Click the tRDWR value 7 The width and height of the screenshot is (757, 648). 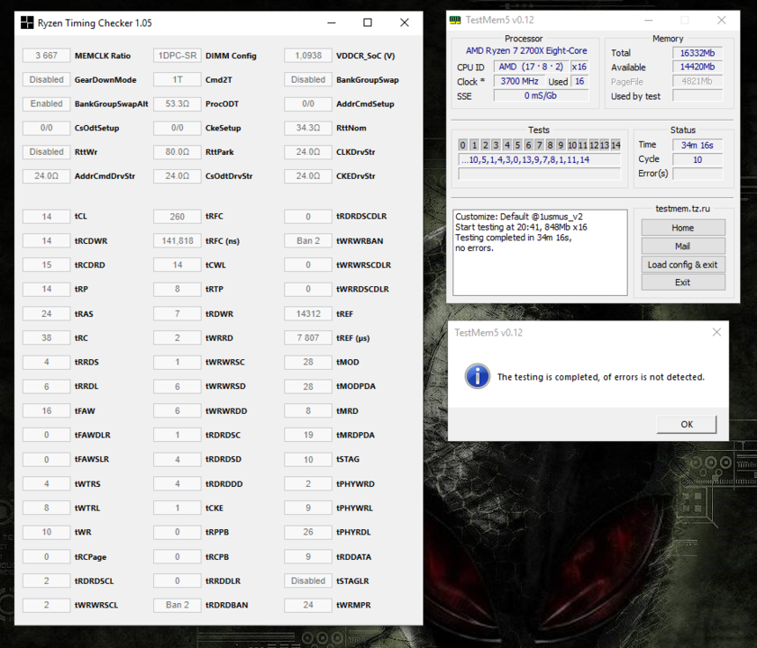point(178,313)
